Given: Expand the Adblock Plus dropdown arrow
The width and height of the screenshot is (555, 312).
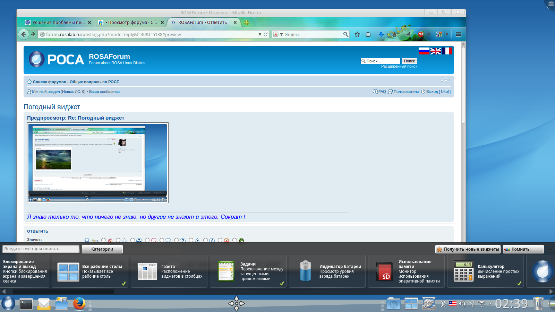Looking at the screenshot, I should tap(429, 34).
